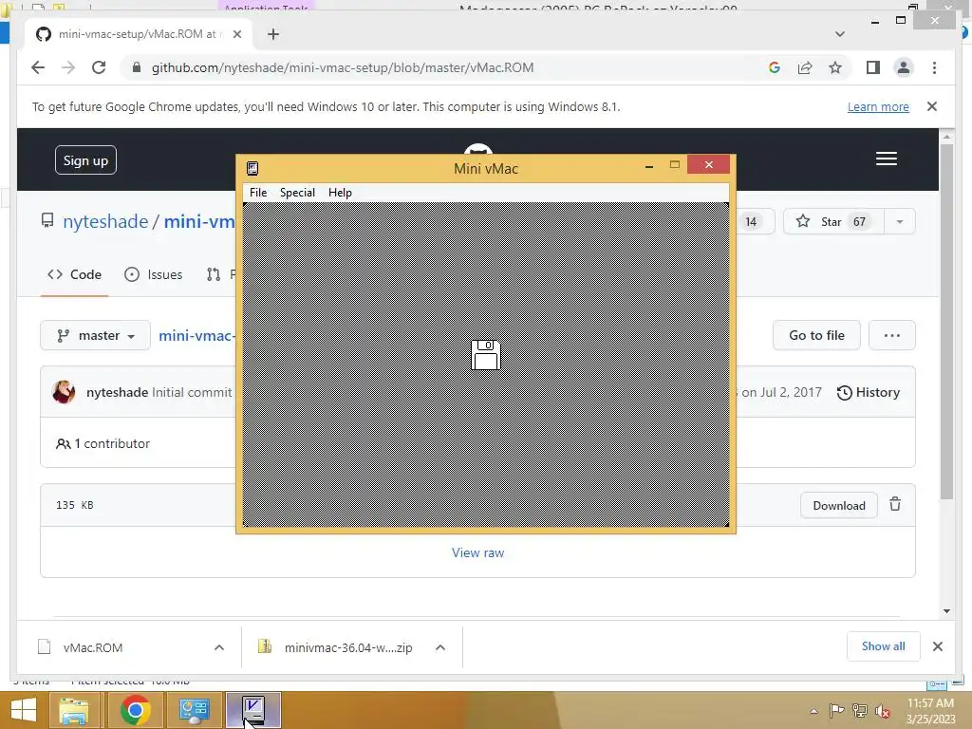Image resolution: width=972 pixels, height=729 pixels.
Task: Open Windows Start button
Action: (x=24, y=710)
